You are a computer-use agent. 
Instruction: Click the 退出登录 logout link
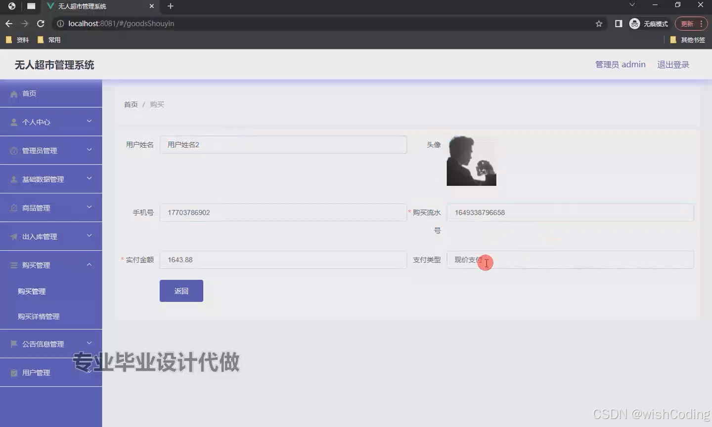click(x=673, y=64)
